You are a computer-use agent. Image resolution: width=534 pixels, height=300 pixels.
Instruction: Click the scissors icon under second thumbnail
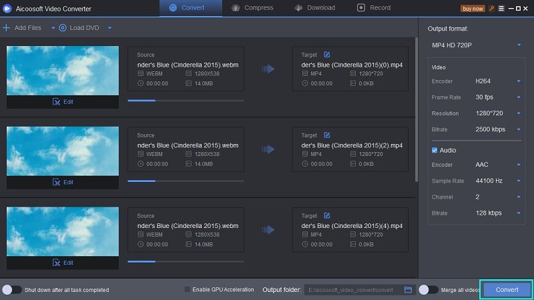coord(56,182)
